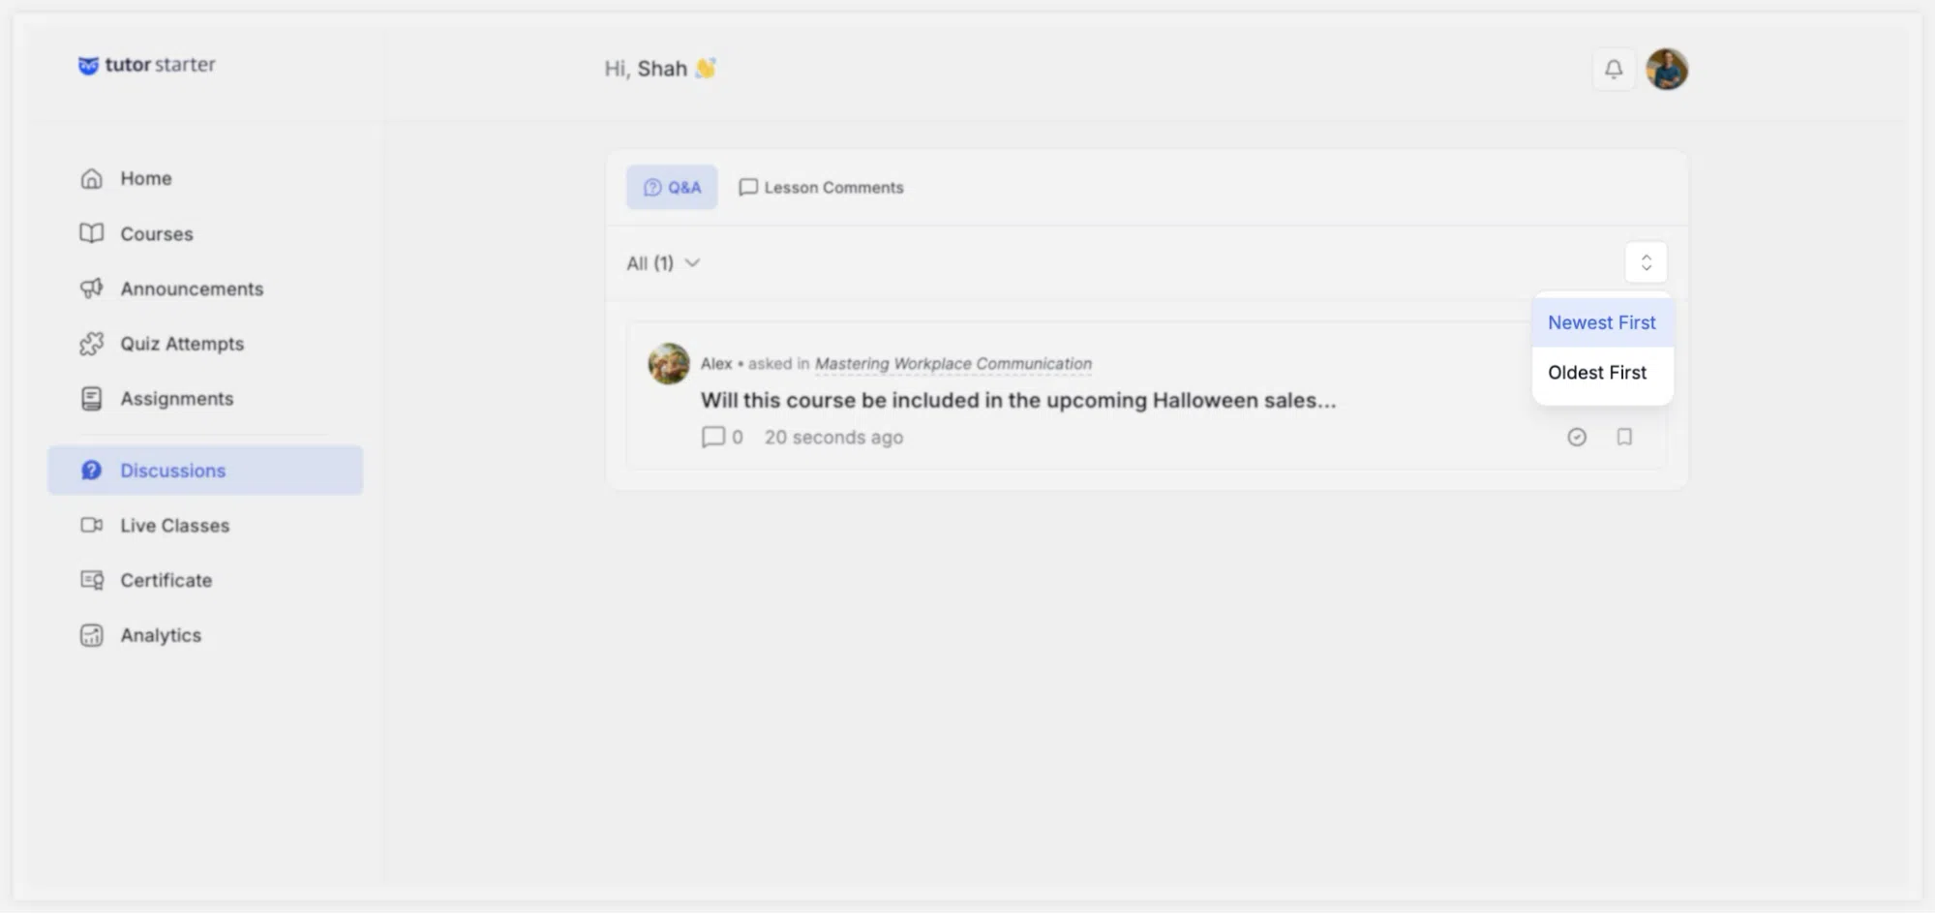This screenshot has width=1935, height=914.
Task: Toggle the sort order dropdown button
Action: coord(1646,262)
